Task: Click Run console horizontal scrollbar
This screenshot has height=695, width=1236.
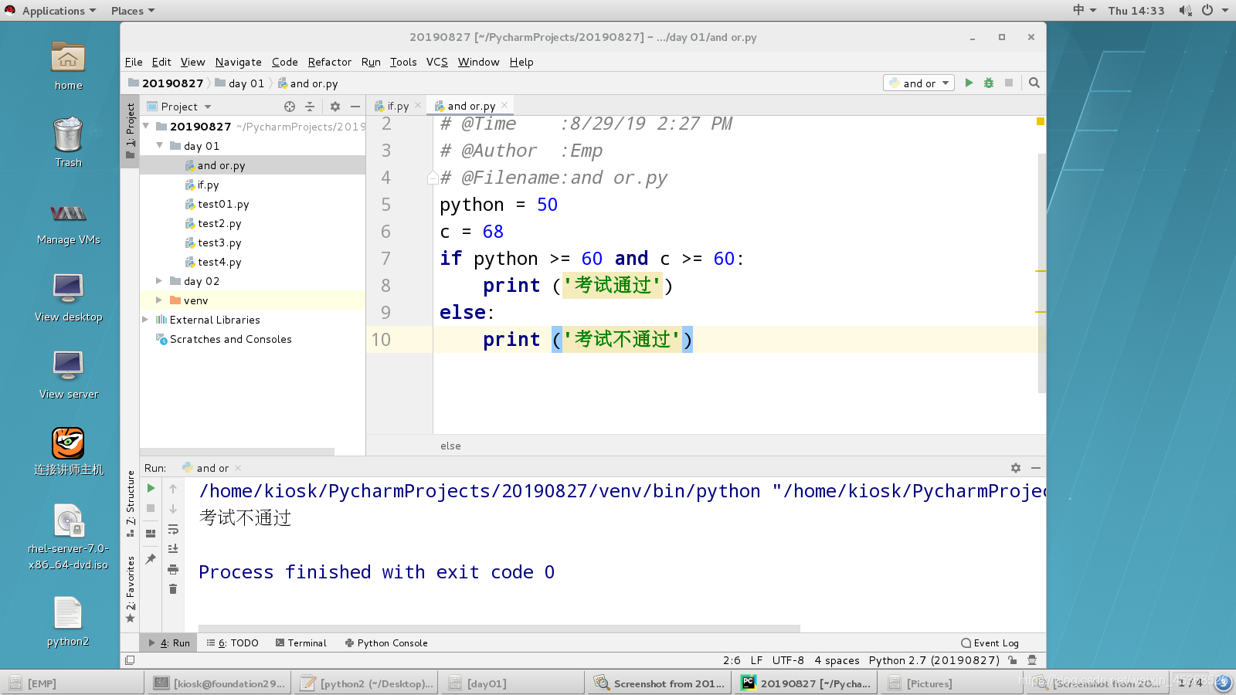Action: click(x=499, y=629)
